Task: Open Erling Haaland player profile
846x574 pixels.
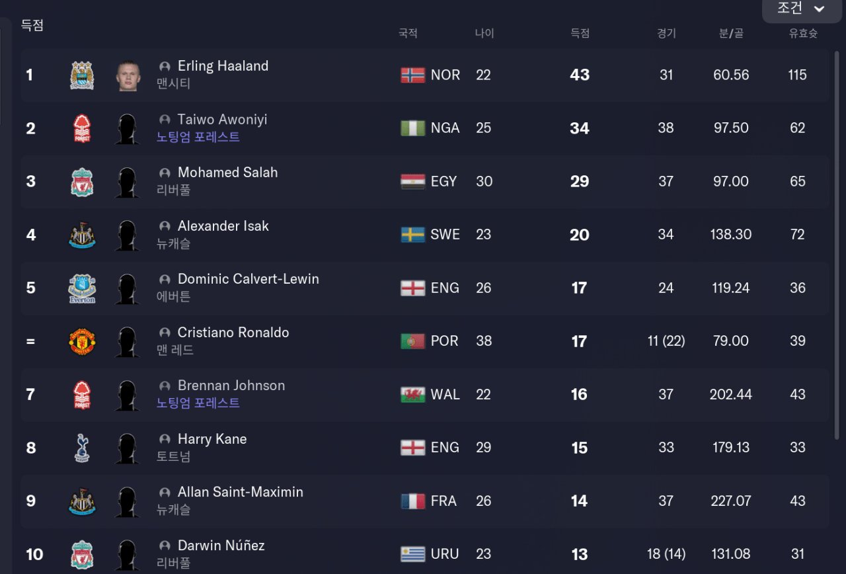Action: pos(223,66)
